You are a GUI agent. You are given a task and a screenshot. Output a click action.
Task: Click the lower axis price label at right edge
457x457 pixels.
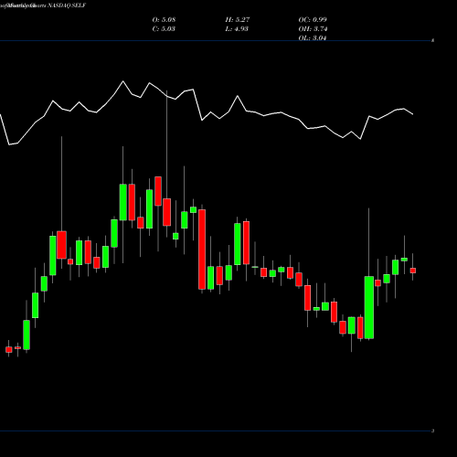pos(433,430)
